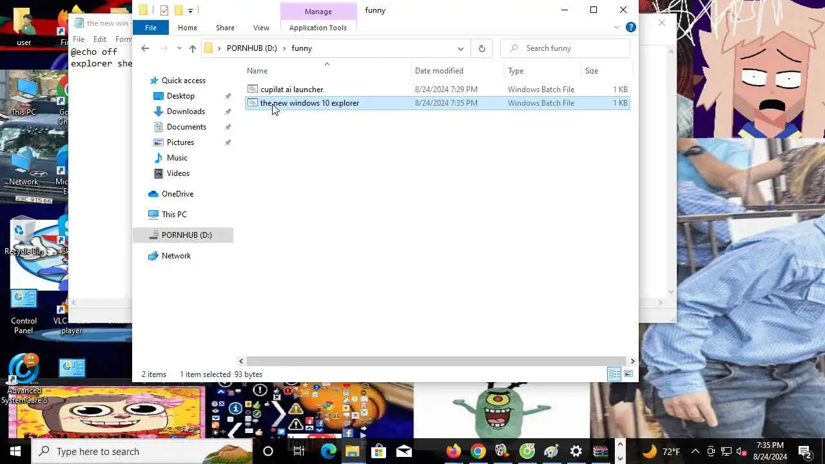Open the Windows Start menu

15,451
